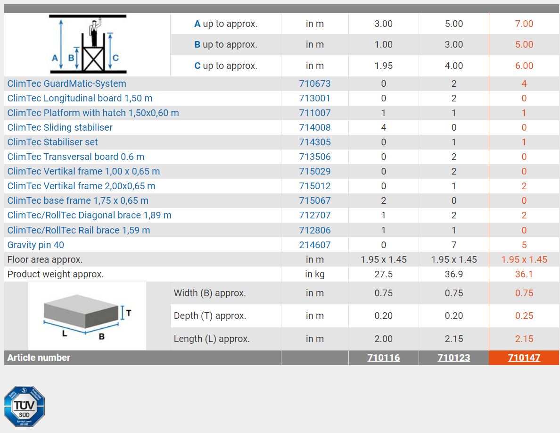The width and height of the screenshot is (560, 433).
Task: Click part number 713506
Action: coord(314,157)
